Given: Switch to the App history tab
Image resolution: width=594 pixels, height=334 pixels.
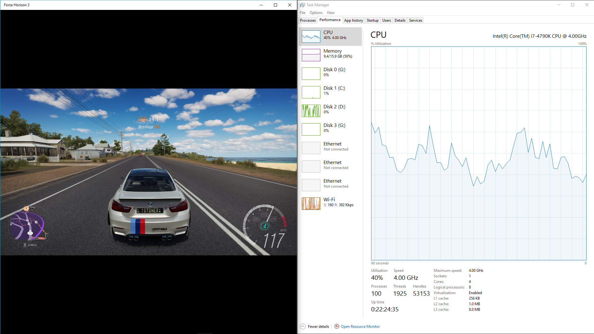Looking at the screenshot, I should click(x=353, y=20).
